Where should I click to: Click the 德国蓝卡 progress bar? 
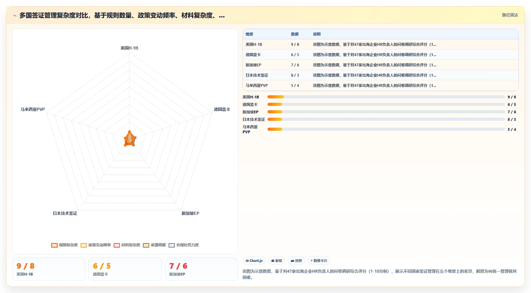pyautogui.click(x=386, y=104)
